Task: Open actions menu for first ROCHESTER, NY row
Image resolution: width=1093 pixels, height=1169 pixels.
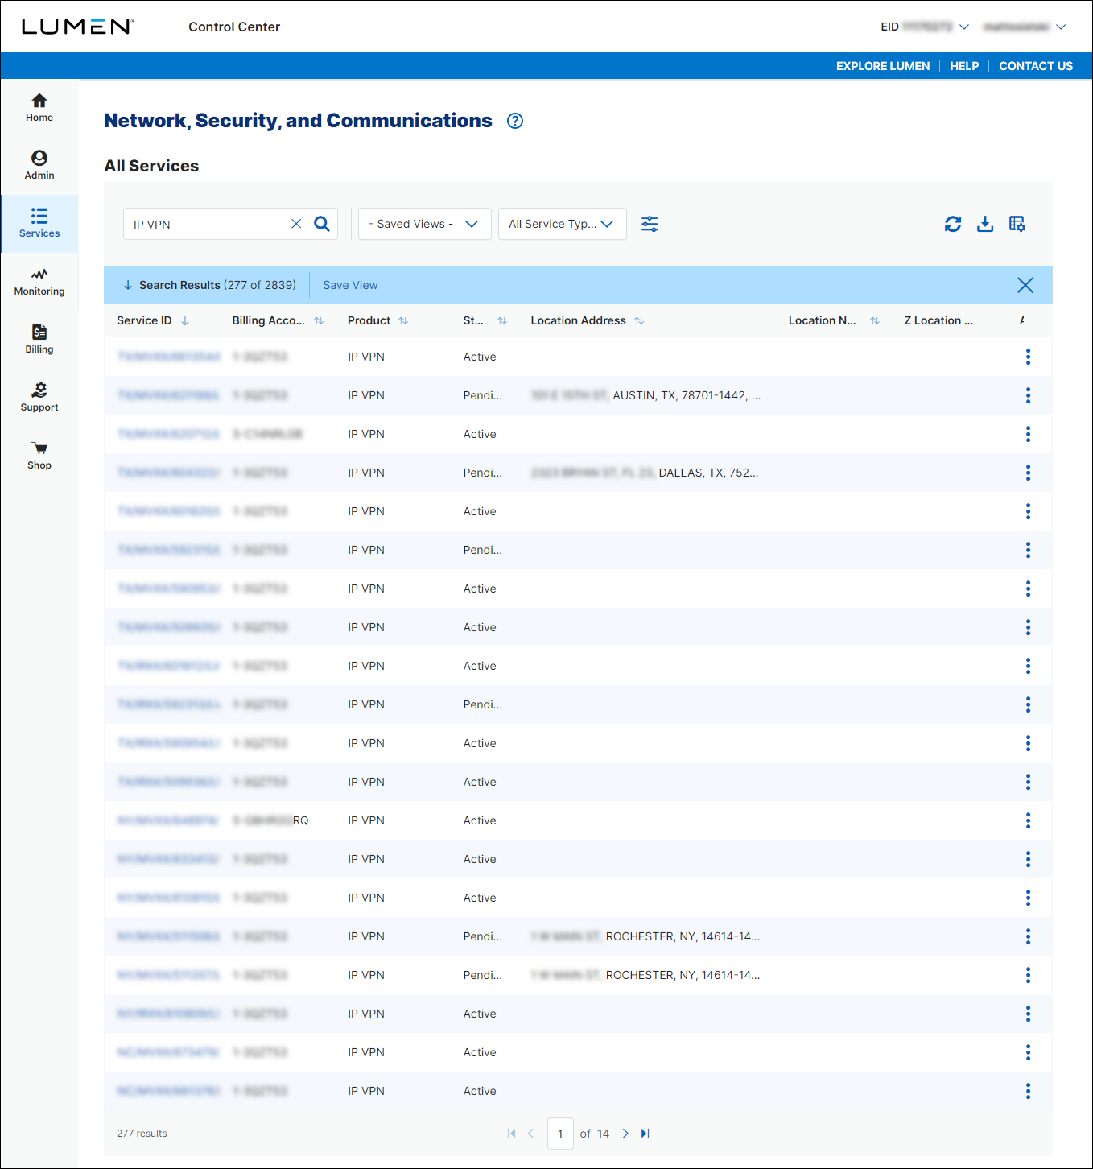Action: click(x=1028, y=936)
